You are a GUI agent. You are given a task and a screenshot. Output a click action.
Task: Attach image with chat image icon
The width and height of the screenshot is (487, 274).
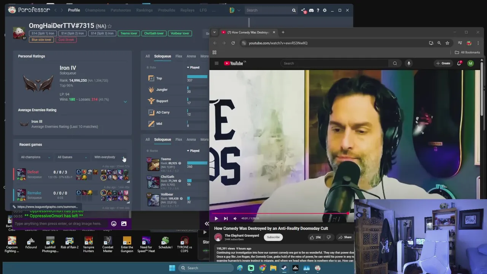coord(124,224)
